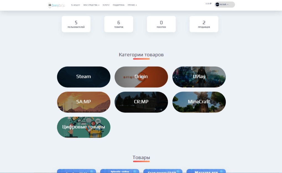Click the 2 Продавцов stat card
The height and width of the screenshot is (173, 282).
[x=204, y=24]
